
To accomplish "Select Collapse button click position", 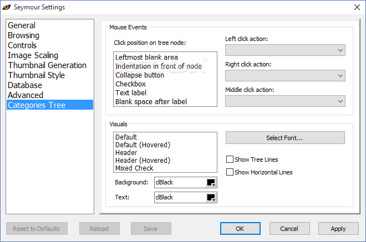I will pyautogui.click(x=165, y=75).
